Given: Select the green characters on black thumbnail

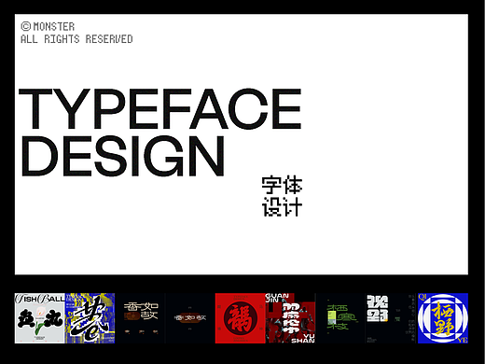Looking at the screenshot, I should tap(340, 318).
